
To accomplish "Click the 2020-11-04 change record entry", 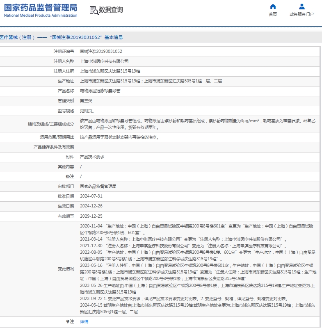I will point(196,230).
